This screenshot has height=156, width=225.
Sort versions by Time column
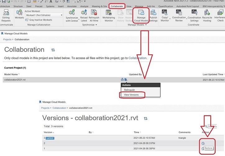click(136, 132)
